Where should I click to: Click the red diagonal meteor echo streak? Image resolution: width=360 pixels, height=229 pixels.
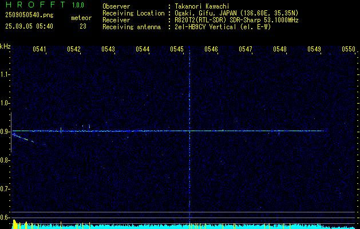[x=23, y=138]
